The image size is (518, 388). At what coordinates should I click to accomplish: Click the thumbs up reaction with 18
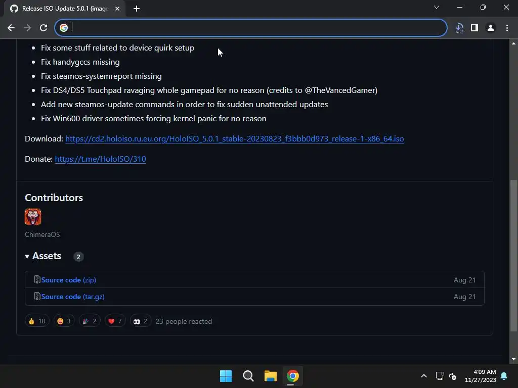(x=36, y=321)
